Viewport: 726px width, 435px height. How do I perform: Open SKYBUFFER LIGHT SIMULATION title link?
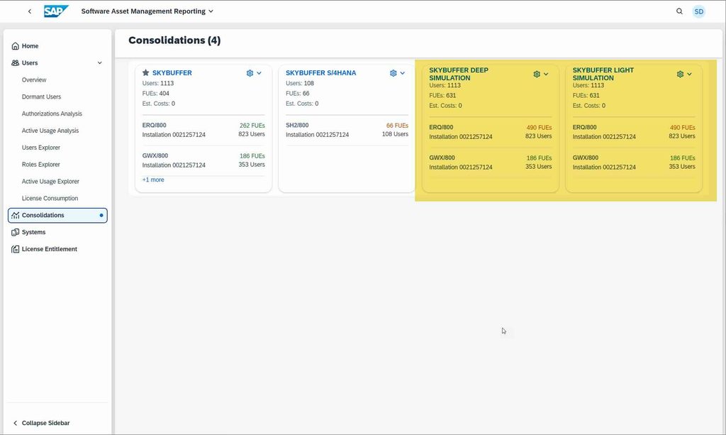point(603,74)
